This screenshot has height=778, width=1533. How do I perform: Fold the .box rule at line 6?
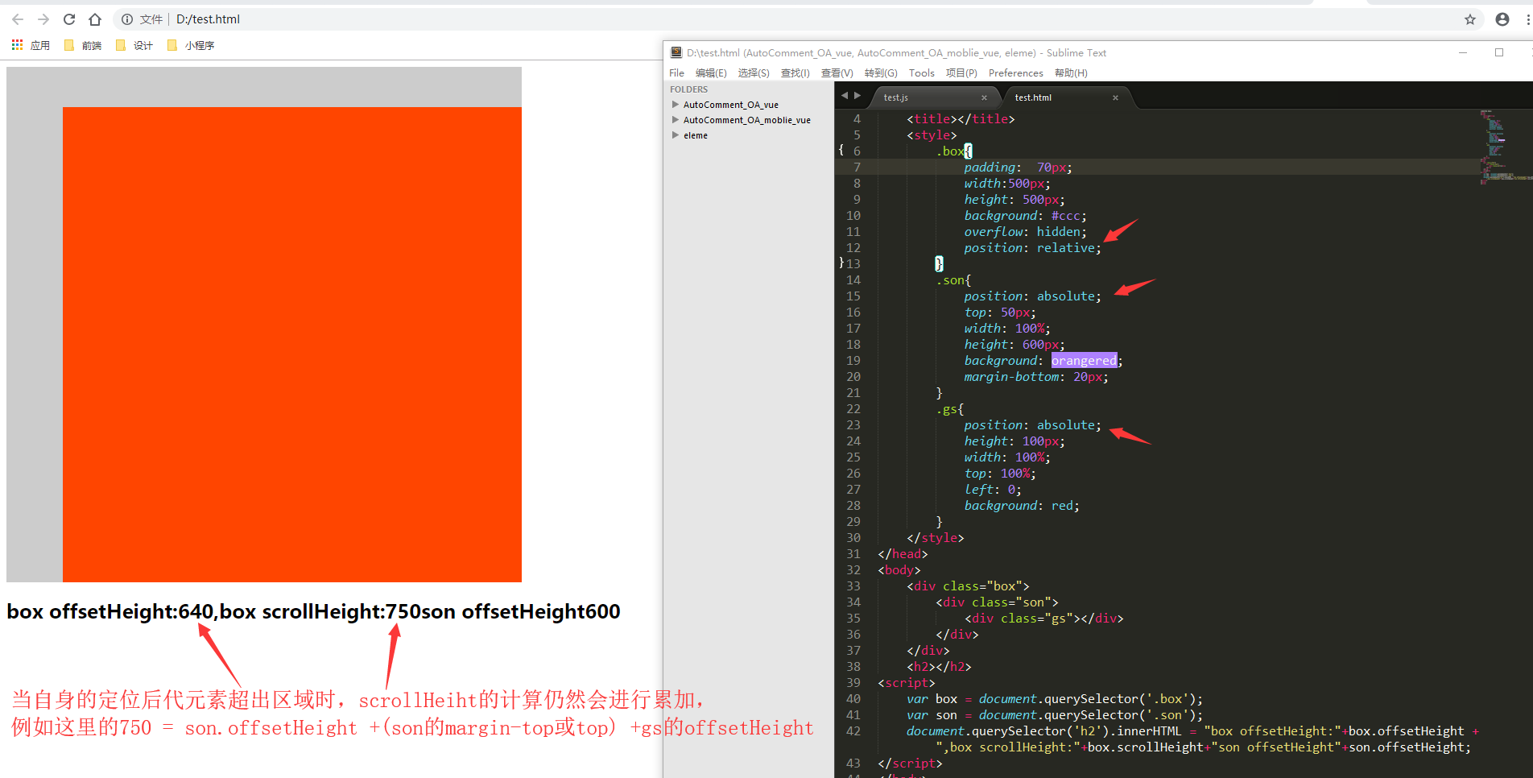click(x=841, y=151)
